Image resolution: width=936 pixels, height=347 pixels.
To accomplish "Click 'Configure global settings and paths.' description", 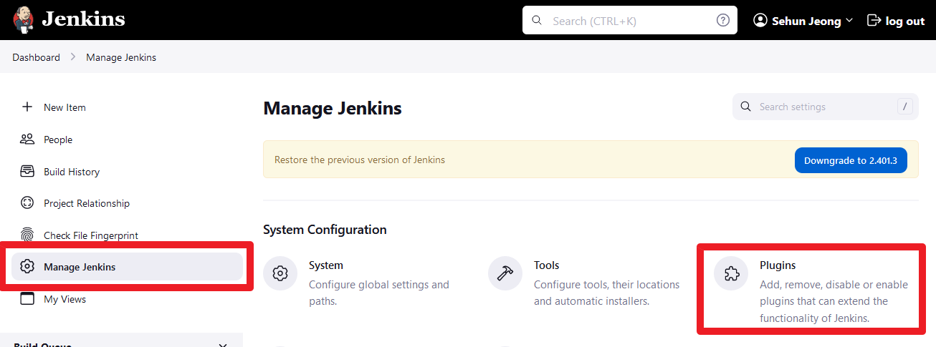I will pyautogui.click(x=379, y=293).
